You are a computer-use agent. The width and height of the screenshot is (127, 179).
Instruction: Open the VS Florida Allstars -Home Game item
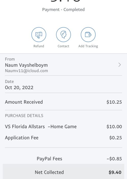41,127
